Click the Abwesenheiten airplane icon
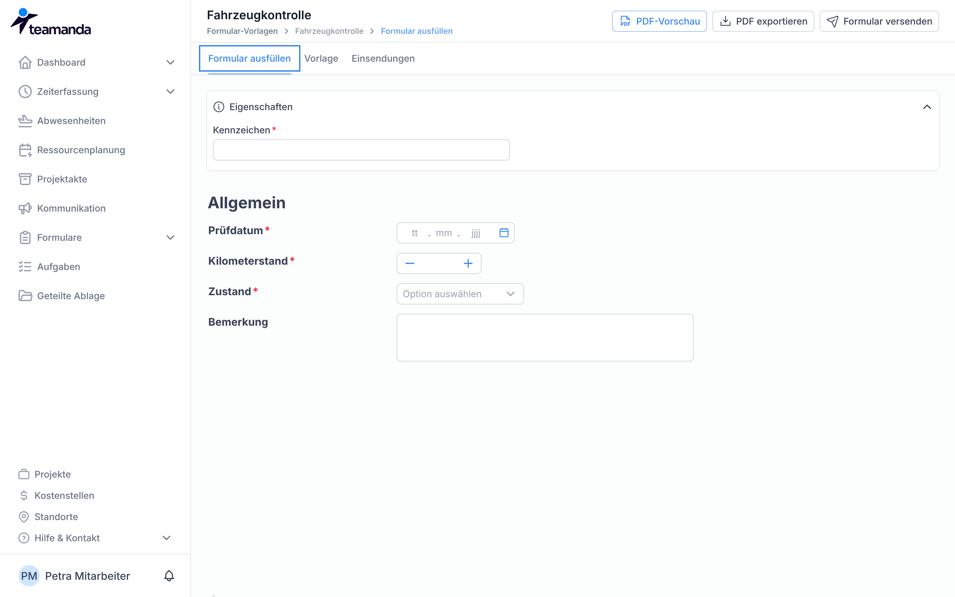Viewport: 955px width, 597px height. pyautogui.click(x=25, y=121)
